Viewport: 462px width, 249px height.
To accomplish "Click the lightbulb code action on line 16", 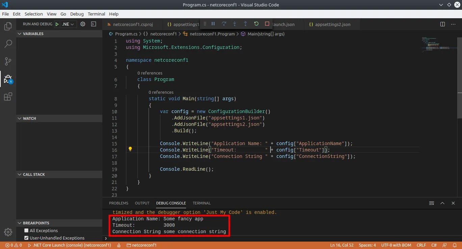I will click(130, 149).
